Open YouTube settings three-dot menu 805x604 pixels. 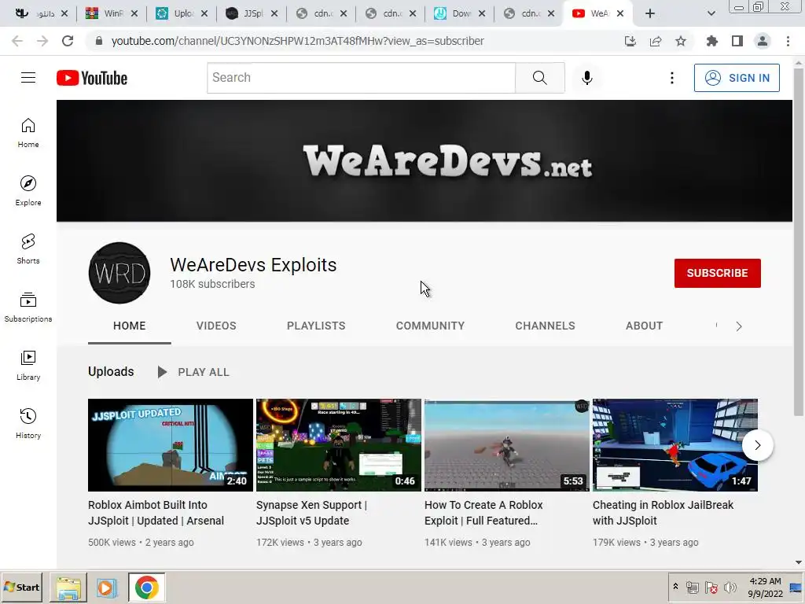pyautogui.click(x=671, y=78)
